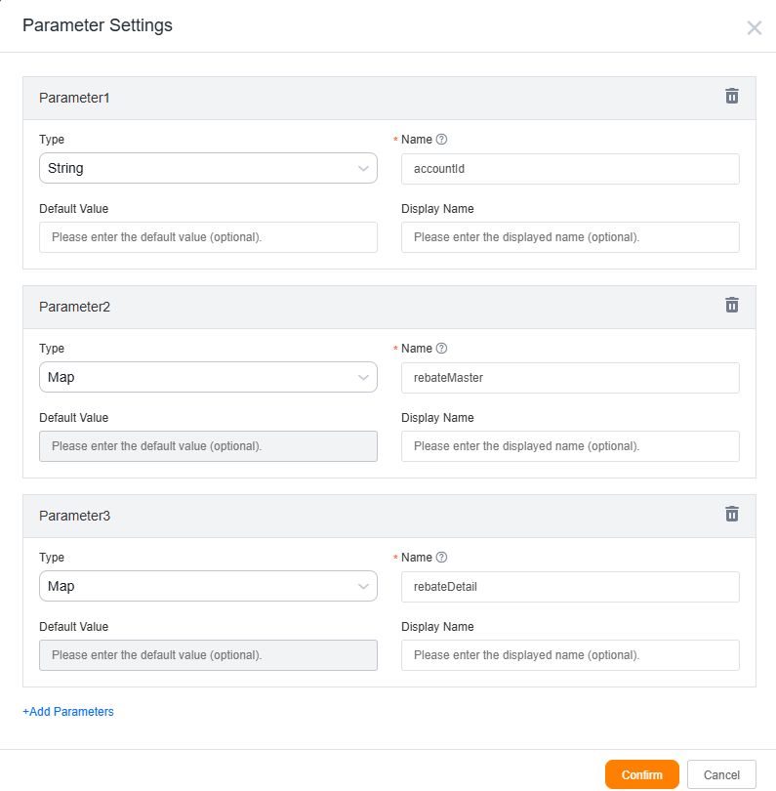Screen dimensions: 776x791
Task: Open the Map type dropdown in Parameter2
Action: [x=208, y=377]
